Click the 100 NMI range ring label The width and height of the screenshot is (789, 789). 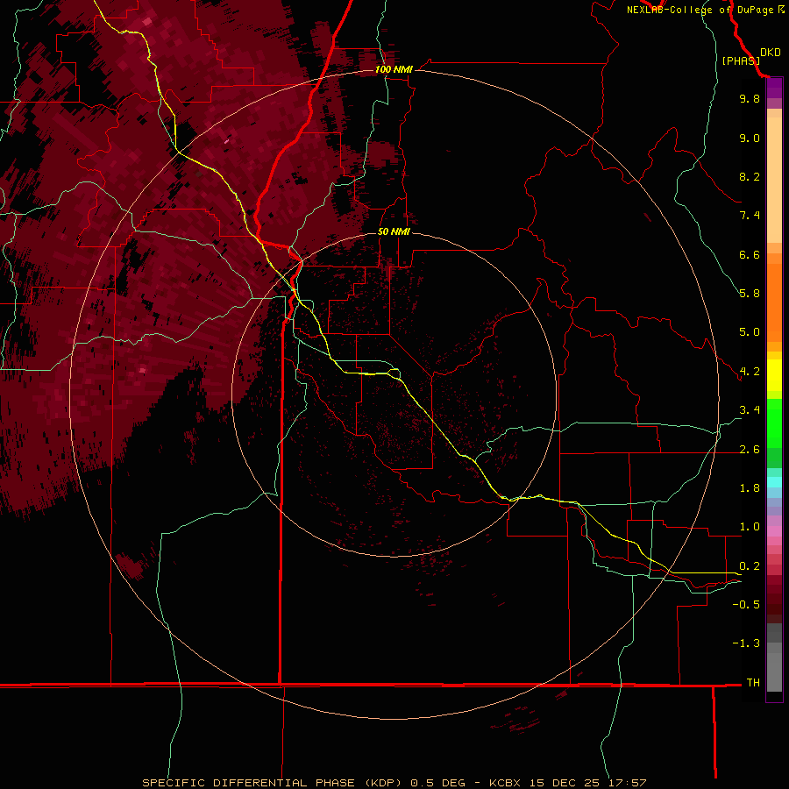point(394,69)
